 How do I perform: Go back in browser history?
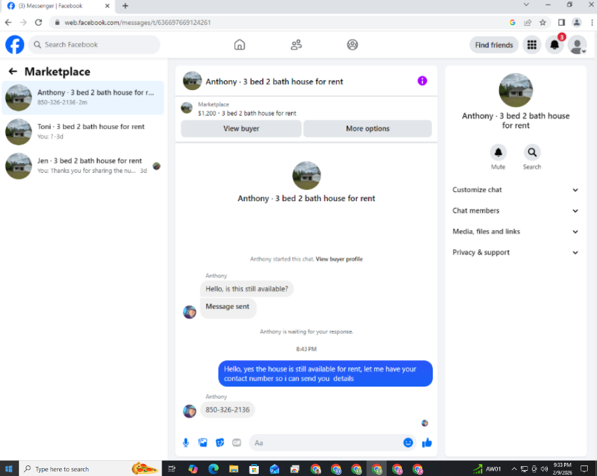8,22
